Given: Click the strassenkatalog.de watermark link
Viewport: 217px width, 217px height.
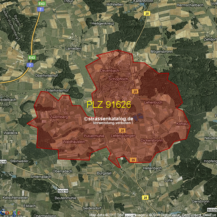Looking at the screenshot, I should 108,119.
